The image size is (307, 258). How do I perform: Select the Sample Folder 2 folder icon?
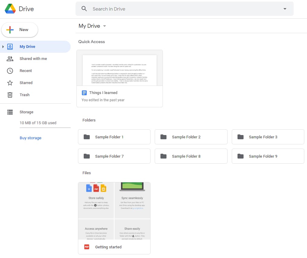tap(163, 137)
